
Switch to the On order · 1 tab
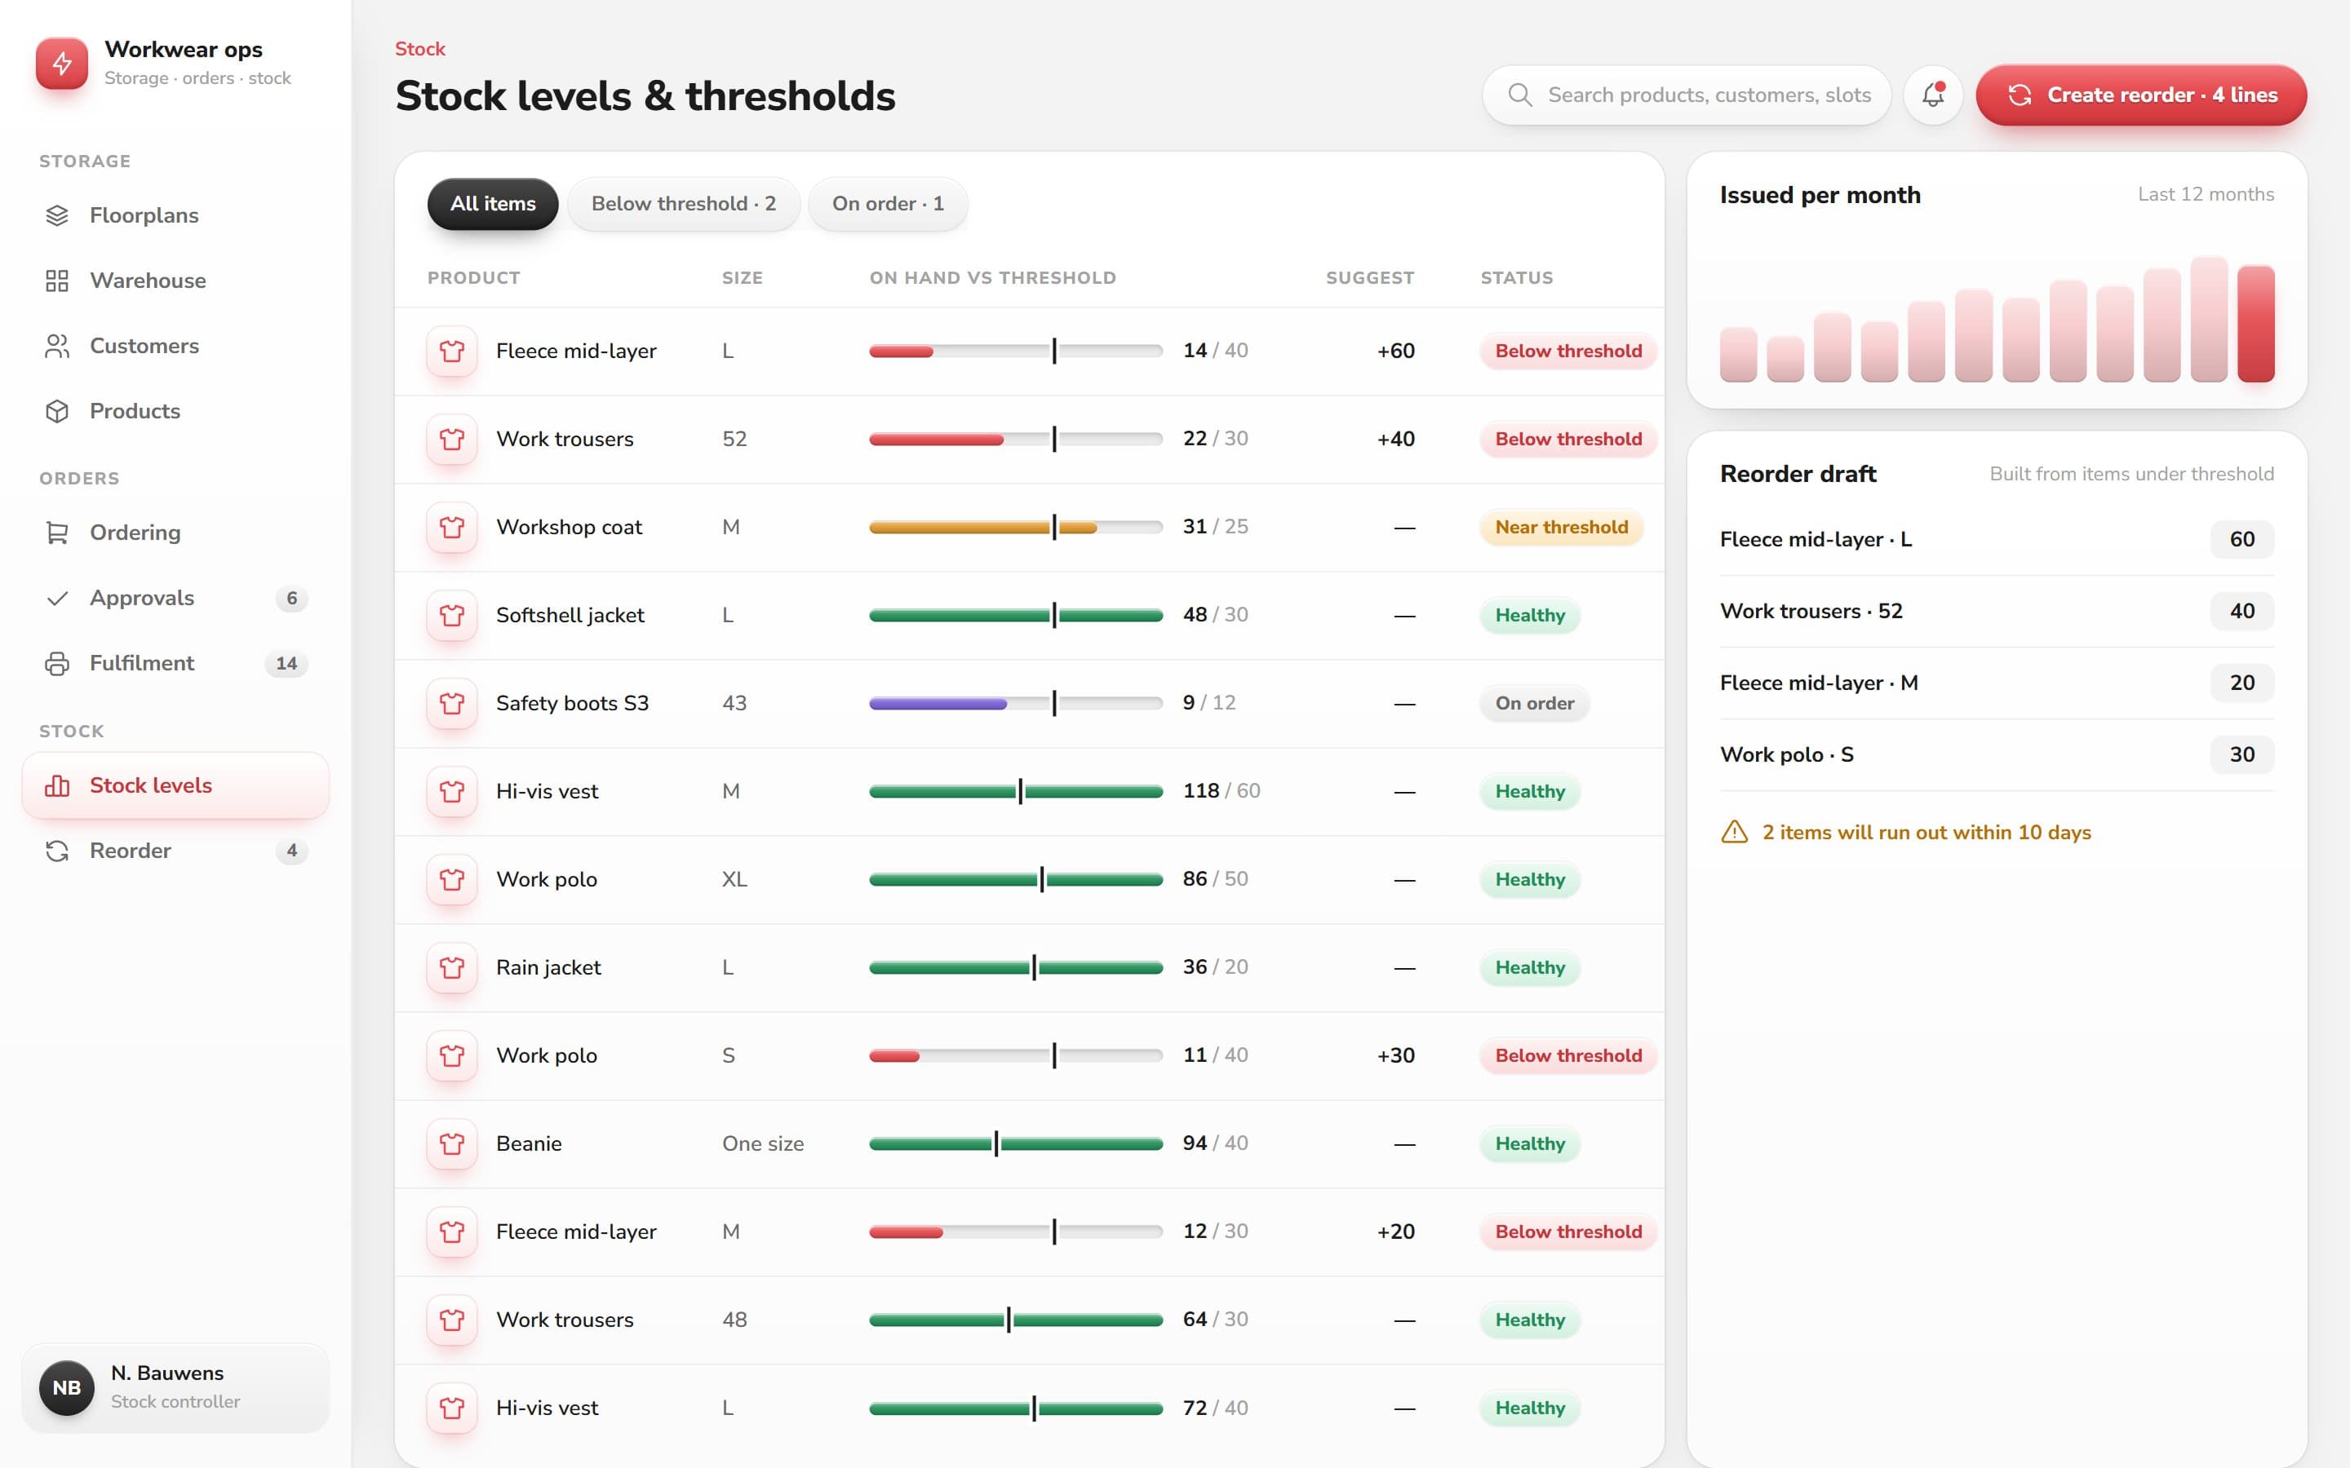888,204
